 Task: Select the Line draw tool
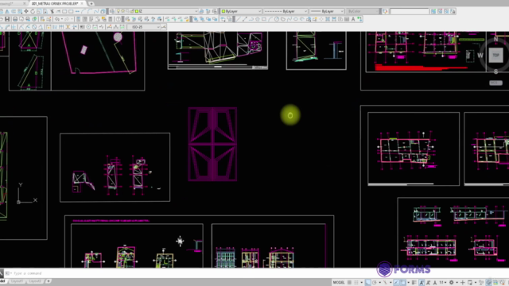click(239, 19)
